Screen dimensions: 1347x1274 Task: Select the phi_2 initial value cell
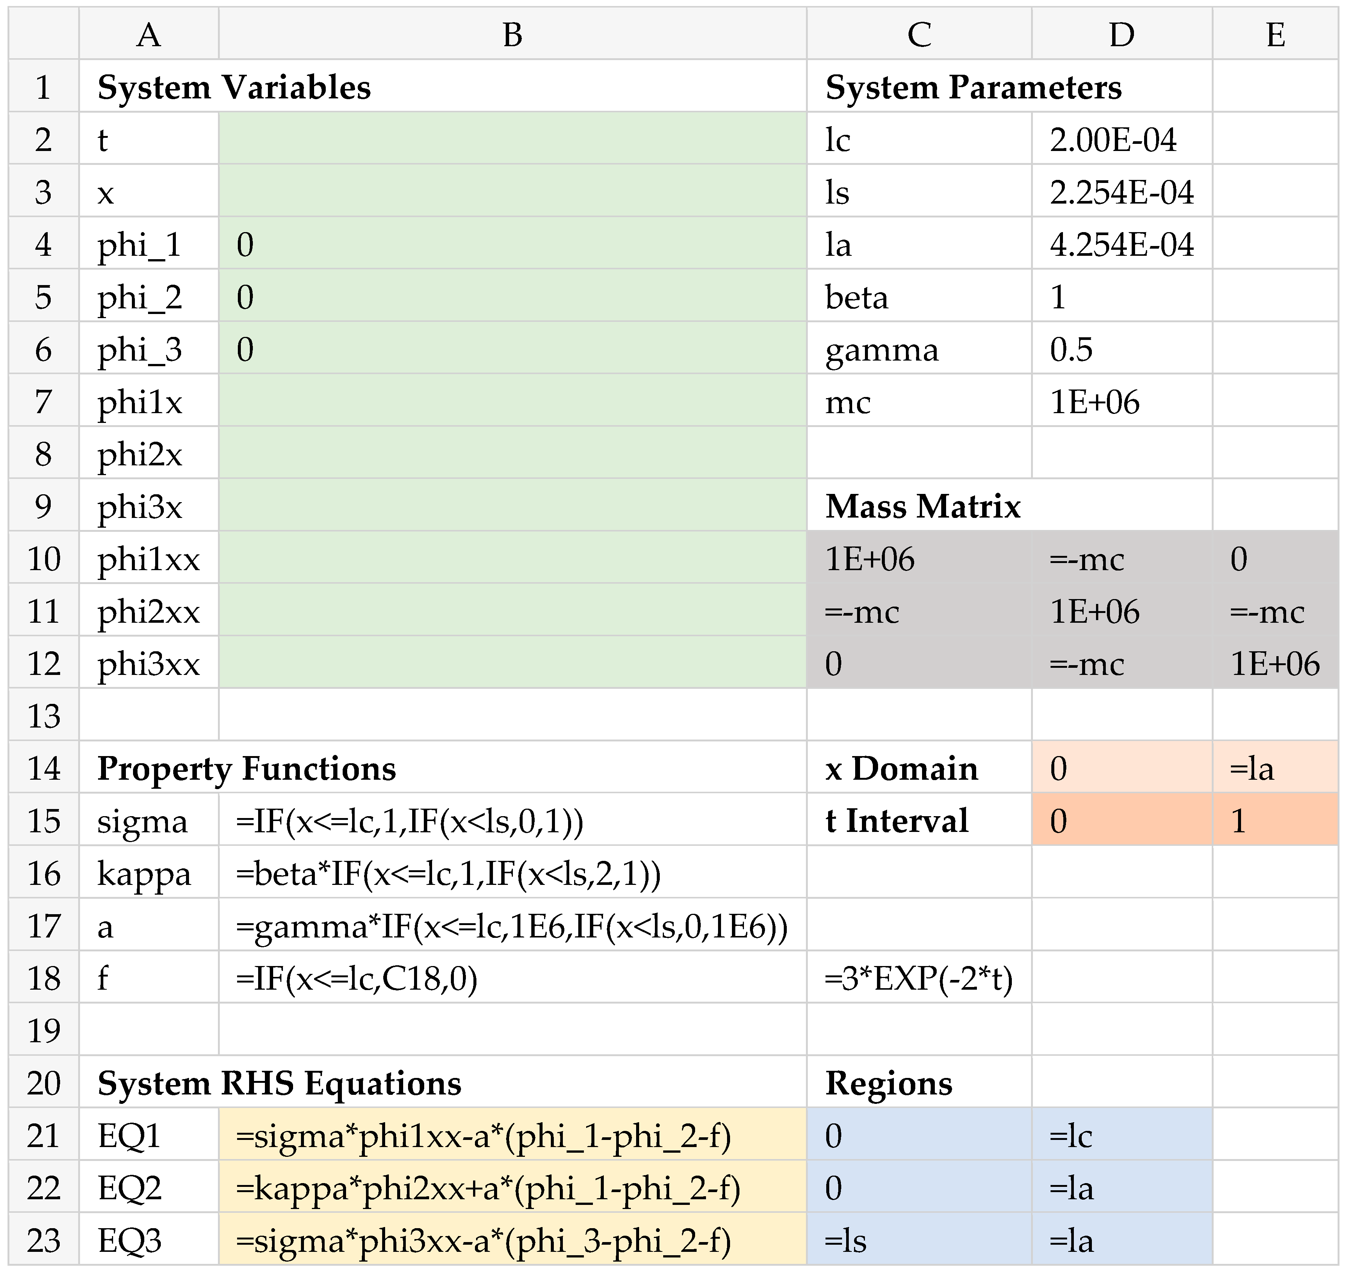[x=512, y=297]
